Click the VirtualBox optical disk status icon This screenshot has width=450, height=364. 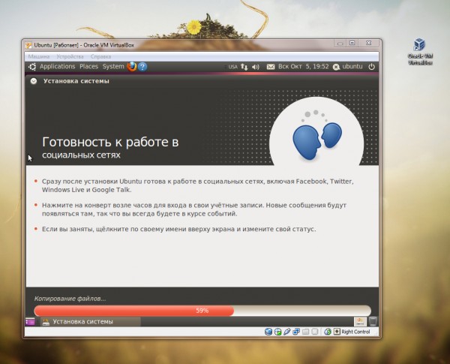pos(277,332)
